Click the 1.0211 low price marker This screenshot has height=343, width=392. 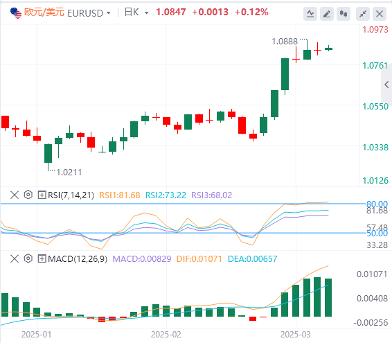coord(69,173)
